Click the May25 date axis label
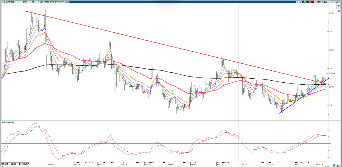 click(148, 164)
